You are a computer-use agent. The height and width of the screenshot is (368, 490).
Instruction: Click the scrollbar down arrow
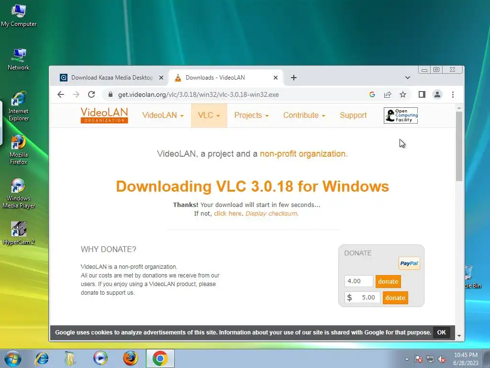(x=459, y=336)
